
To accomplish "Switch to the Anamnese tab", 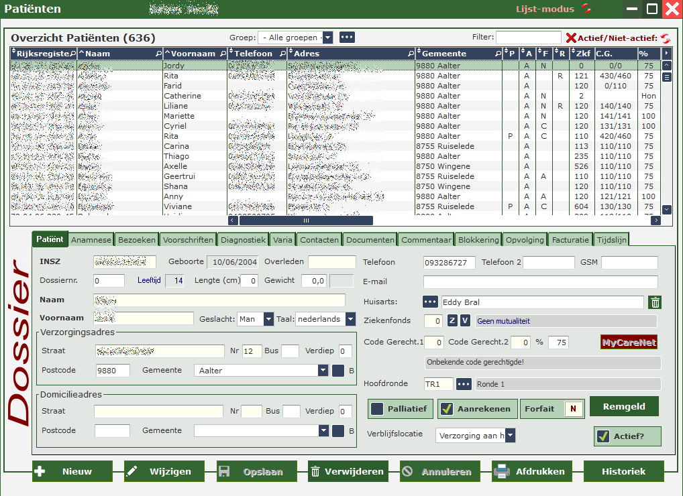I will (91, 240).
